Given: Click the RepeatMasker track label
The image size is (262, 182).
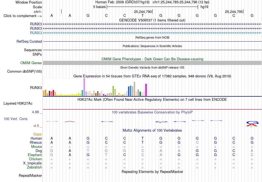Looking at the screenshot, I should click(x=30, y=175).
